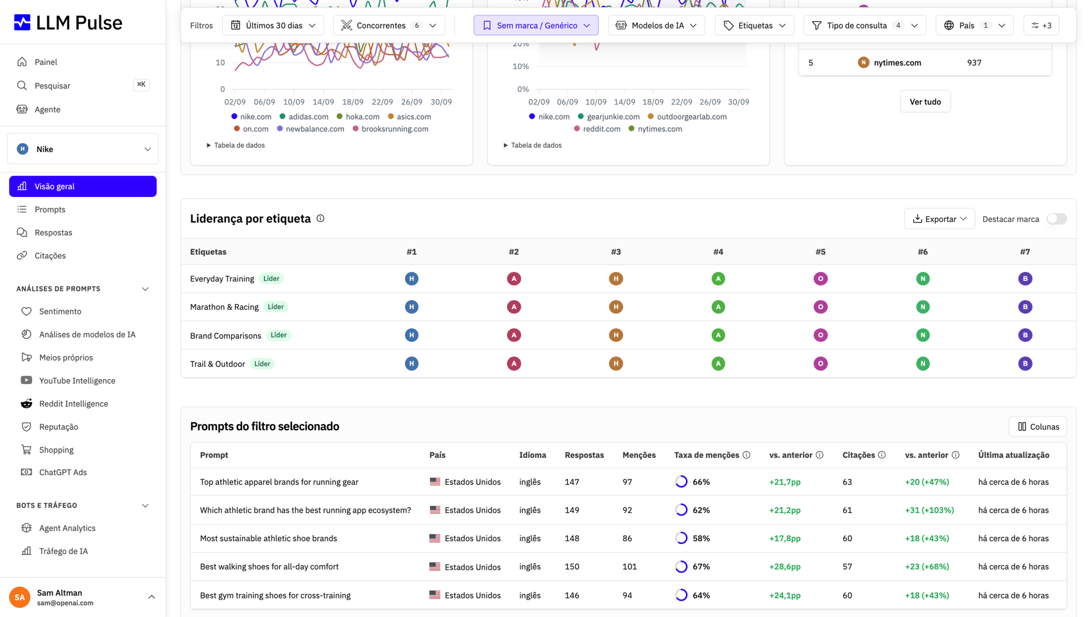Click info icon next to Taxa de menções

tap(746, 455)
